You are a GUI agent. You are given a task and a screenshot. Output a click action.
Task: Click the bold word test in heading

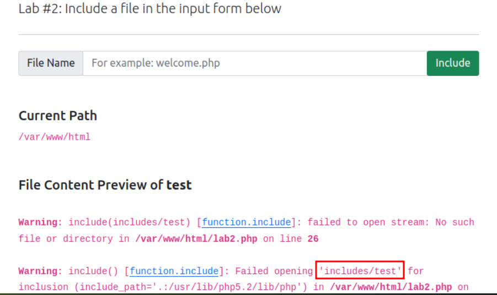pyautogui.click(x=179, y=185)
